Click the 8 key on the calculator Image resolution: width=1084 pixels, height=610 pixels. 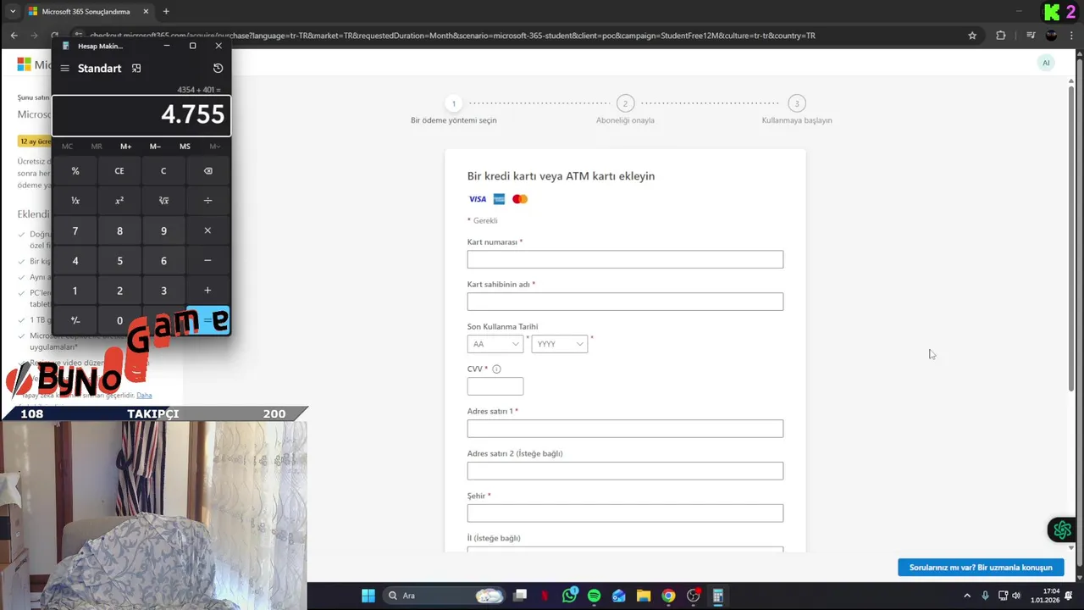(x=119, y=231)
